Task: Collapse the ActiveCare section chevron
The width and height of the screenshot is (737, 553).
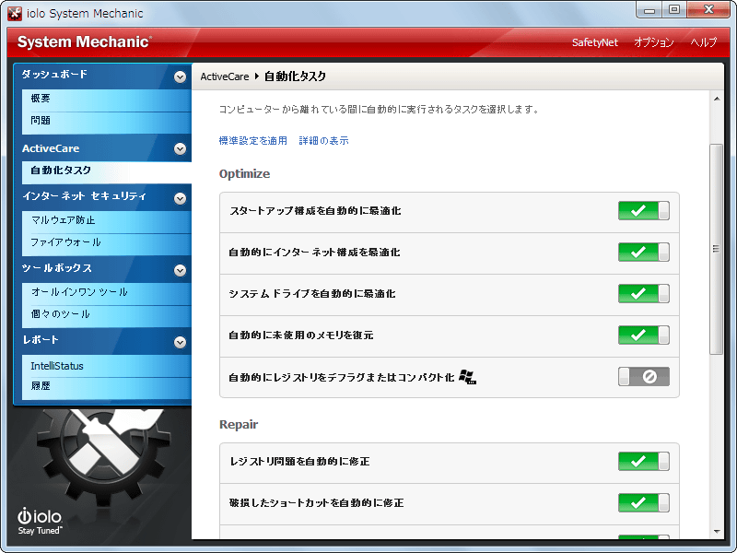Action: 180,148
